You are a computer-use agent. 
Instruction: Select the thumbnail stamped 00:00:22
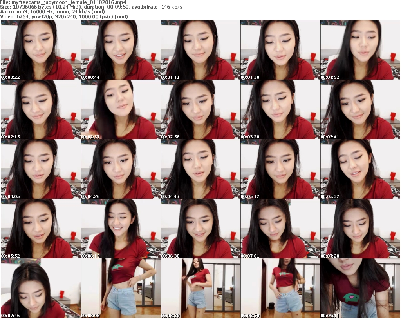coord(41,50)
